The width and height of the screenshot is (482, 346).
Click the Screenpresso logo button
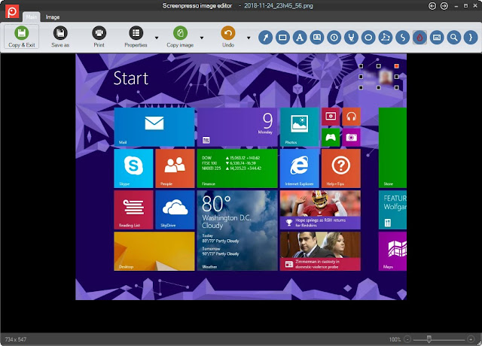tap(12, 12)
